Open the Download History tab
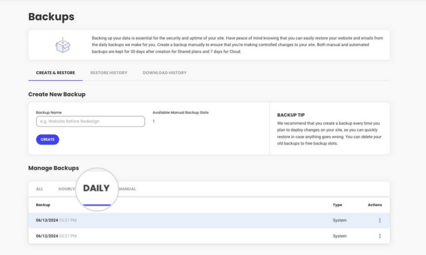 (165, 73)
